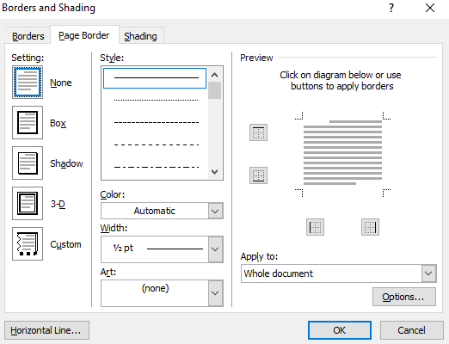The image size is (449, 344).
Task: Select the 3-D border setting icon
Action: coord(28,204)
